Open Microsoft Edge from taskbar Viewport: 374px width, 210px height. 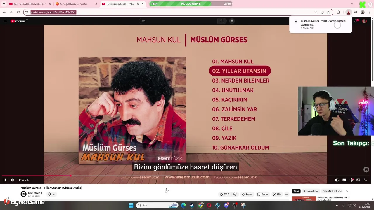click(x=183, y=205)
